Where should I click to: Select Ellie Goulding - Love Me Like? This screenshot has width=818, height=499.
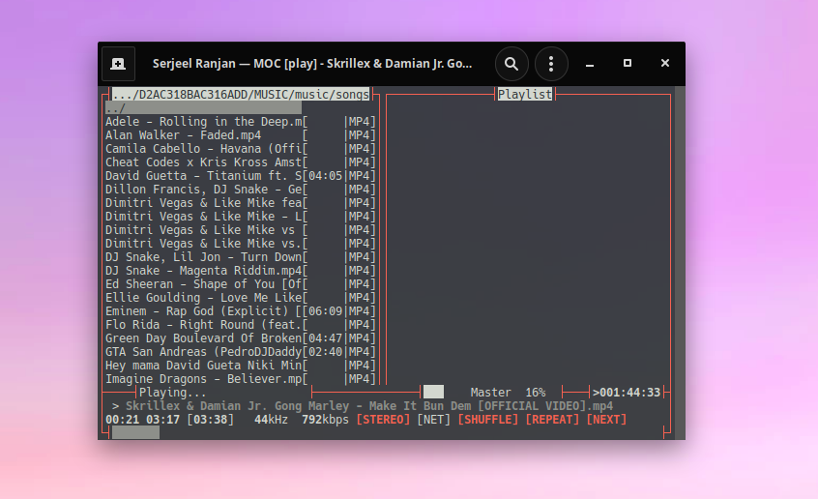(x=240, y=298)
